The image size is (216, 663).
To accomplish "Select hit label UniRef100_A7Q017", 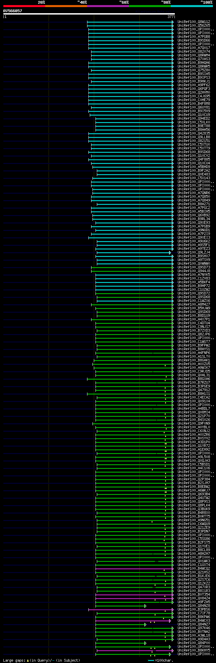I will click(x=194, y=48).
